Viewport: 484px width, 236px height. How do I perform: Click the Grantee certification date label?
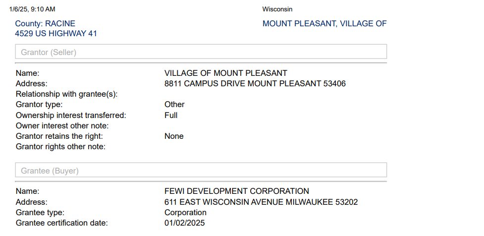point(61,223)
